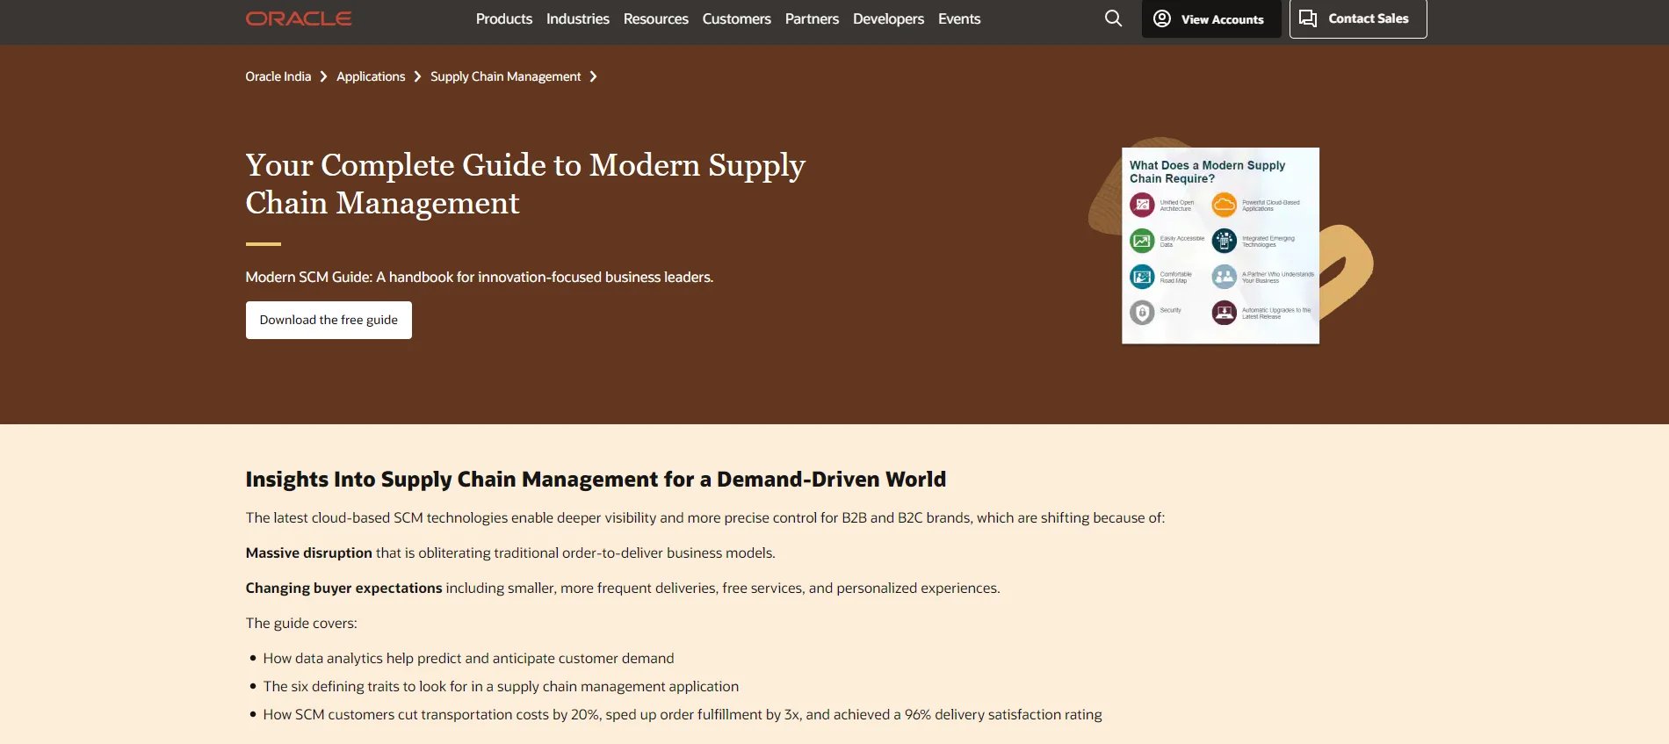Viewport: 1669px width, 744px height.
Task: Click the Partner Who Understands icon
Action: 1225,277
